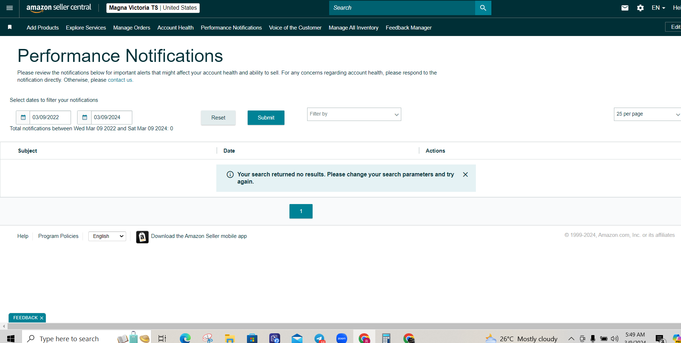This screenshot has height=343, width=681.
Task: Open the weather widget 26°C Mostly cloudy
Action: [522, 338]
